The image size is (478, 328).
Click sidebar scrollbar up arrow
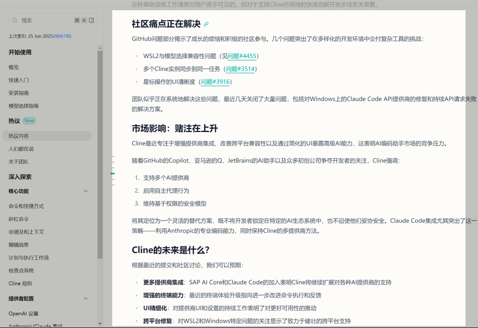(x=100, y=48)
